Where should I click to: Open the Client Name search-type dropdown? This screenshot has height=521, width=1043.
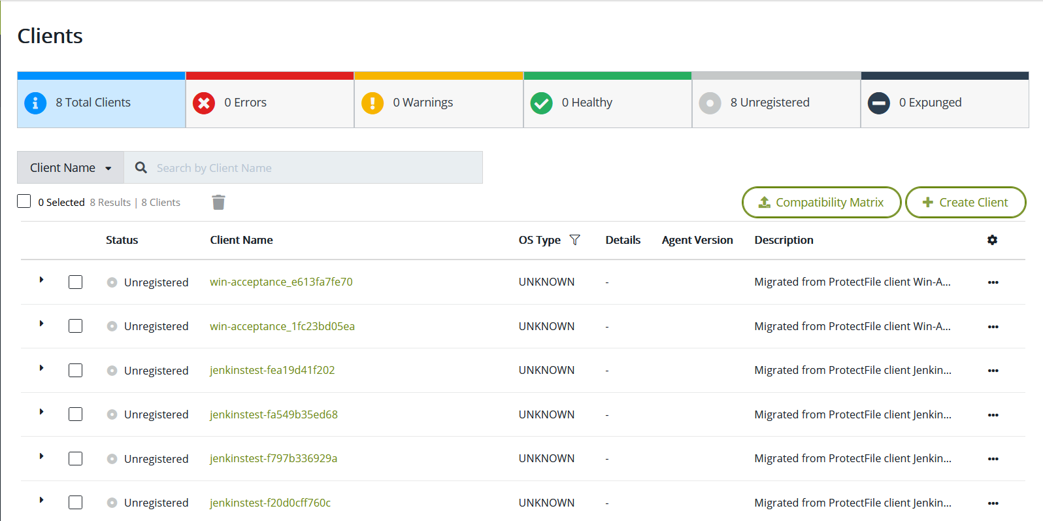click(71, 168)
